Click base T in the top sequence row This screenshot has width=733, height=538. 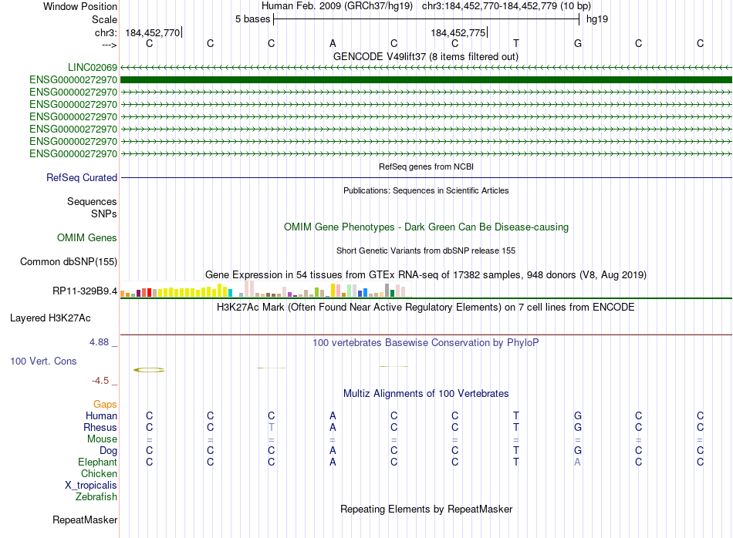click(x=516, y=43)
